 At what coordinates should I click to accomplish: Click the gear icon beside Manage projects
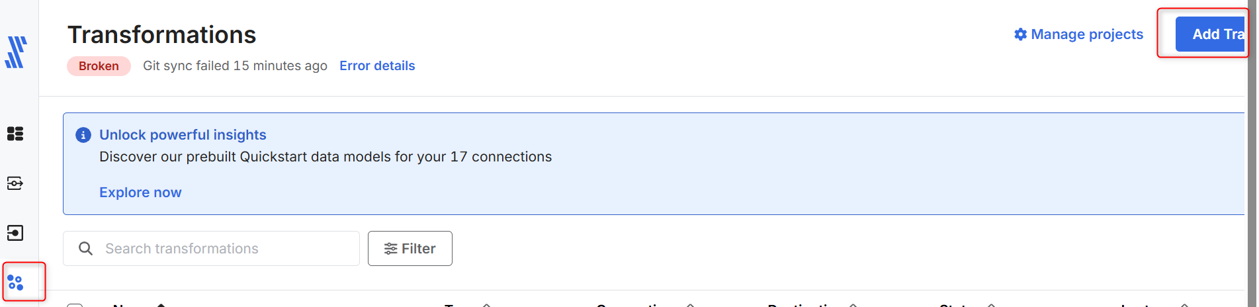pos(1021,34)
